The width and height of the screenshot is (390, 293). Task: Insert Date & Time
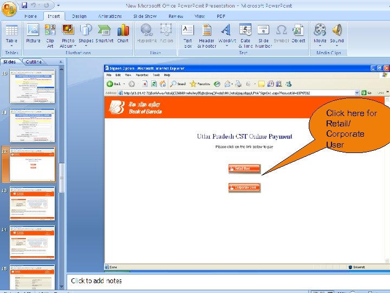pos(245,36)
